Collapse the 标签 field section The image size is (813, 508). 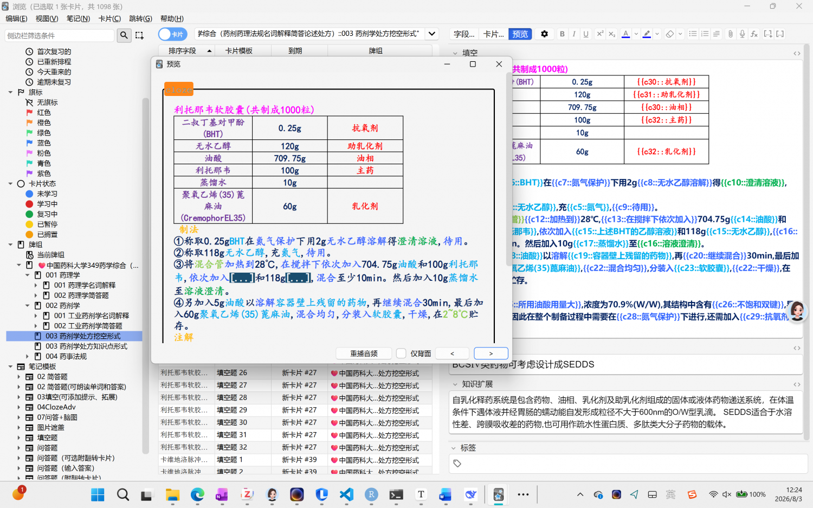pos(454,448)
